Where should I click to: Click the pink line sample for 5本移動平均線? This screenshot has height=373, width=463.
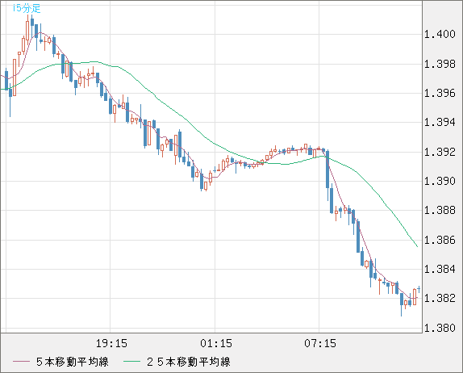[x=21, y=362]
